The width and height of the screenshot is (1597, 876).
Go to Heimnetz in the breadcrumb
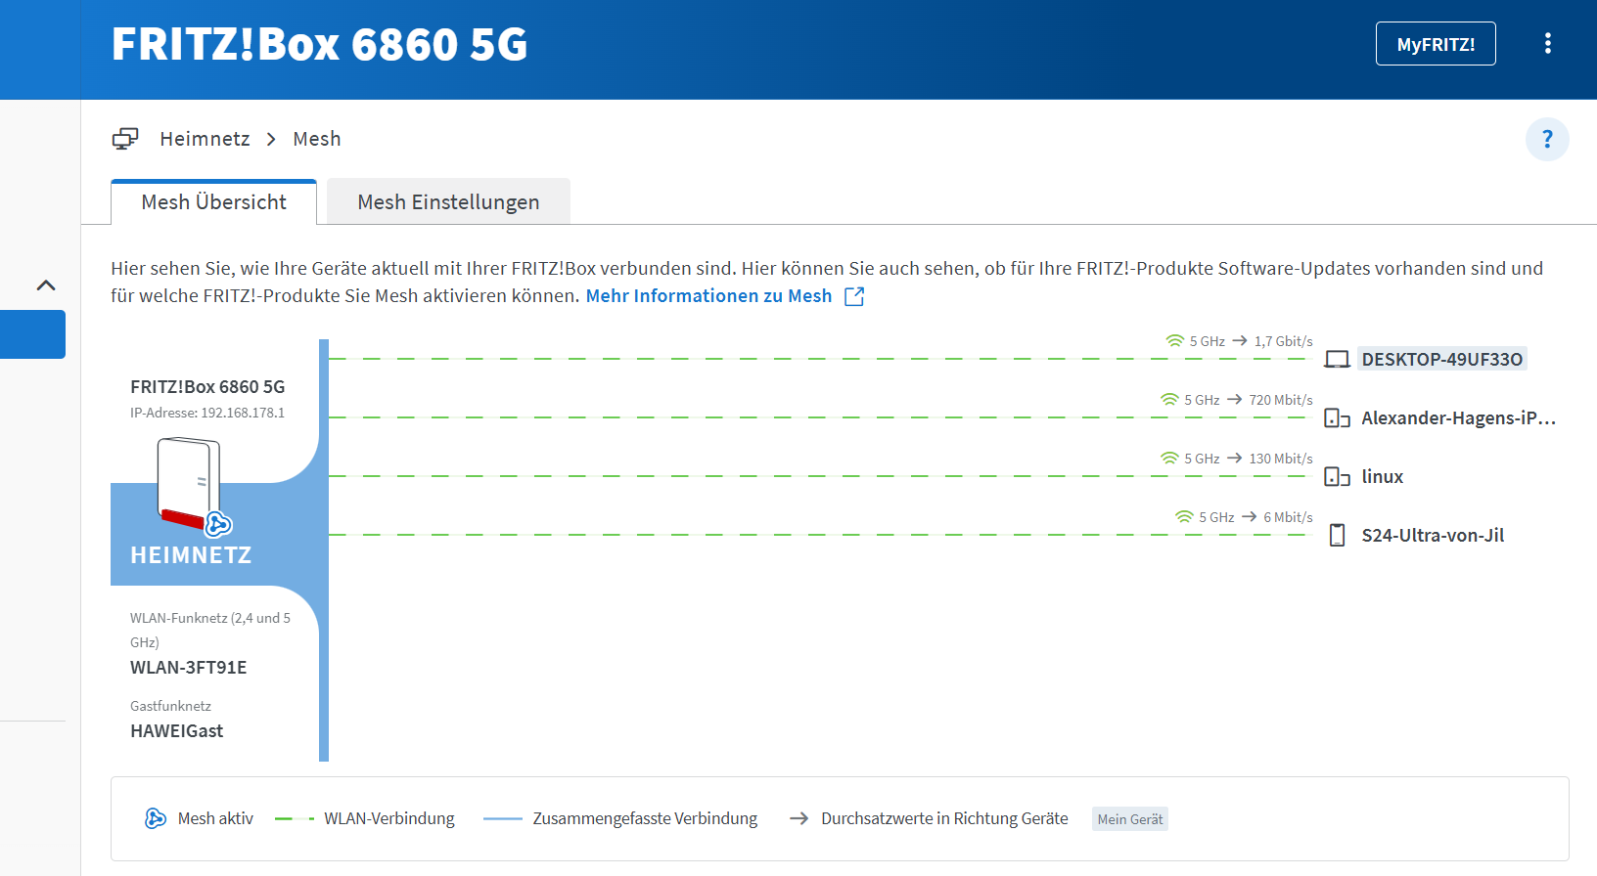pos(205,139)
